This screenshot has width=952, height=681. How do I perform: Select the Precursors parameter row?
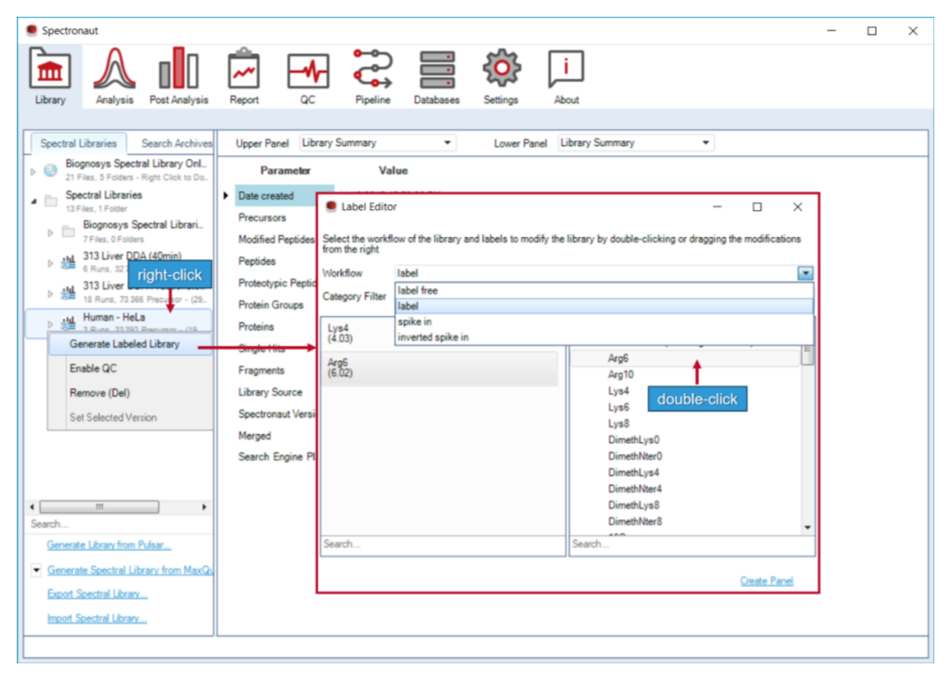click(262, 217)
